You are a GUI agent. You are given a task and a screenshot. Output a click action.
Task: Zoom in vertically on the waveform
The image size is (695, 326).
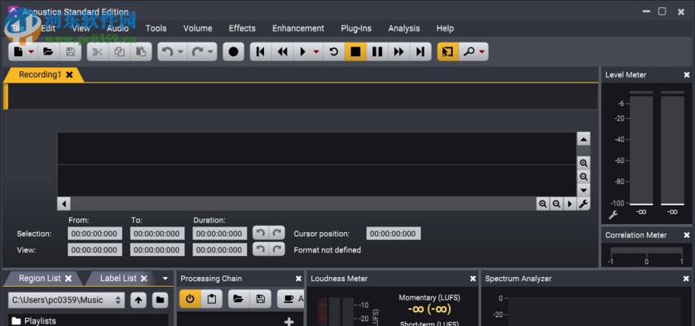coord(583,163)
